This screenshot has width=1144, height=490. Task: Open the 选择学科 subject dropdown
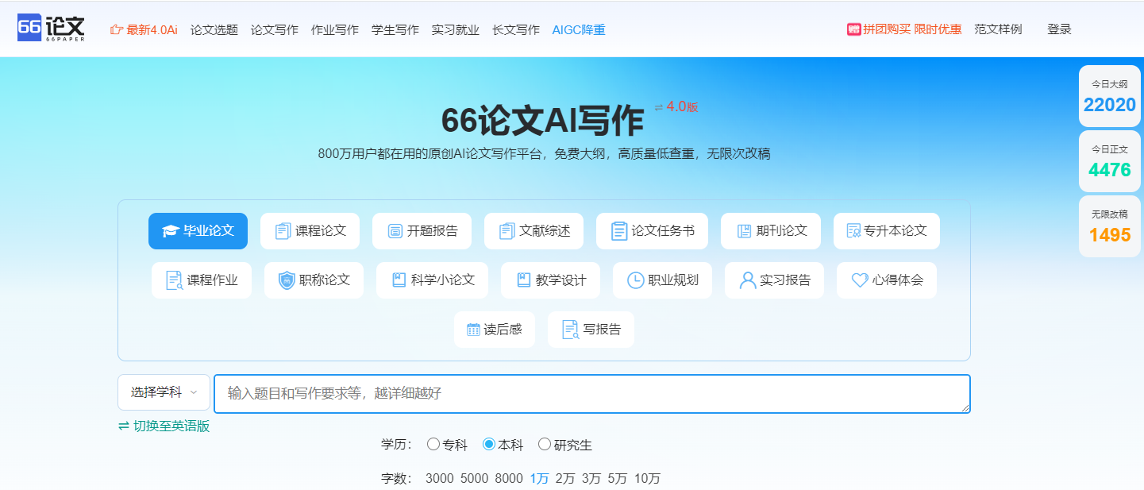164,392
